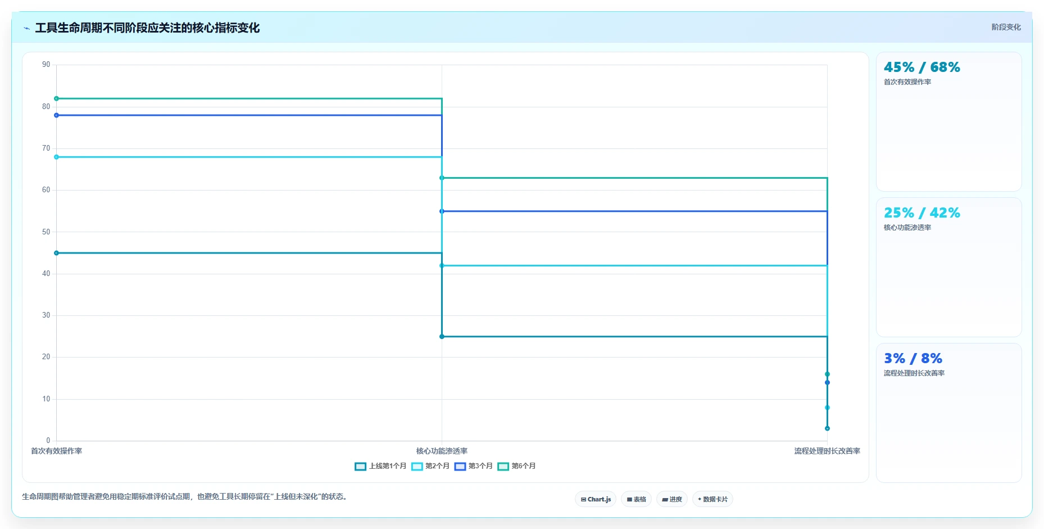1044x529 pixels.
Task: Toggle the 上线第1个月 legend series
Action: [x=380, y=466]
